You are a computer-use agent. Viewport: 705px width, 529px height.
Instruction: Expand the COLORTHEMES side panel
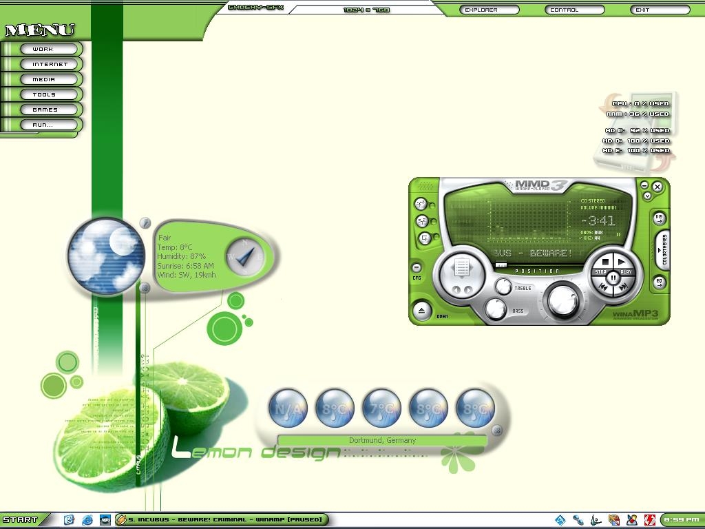pos(663,250)
